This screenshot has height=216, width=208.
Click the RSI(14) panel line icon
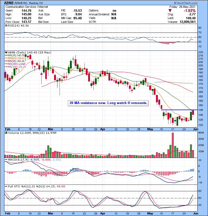point(6,26)
